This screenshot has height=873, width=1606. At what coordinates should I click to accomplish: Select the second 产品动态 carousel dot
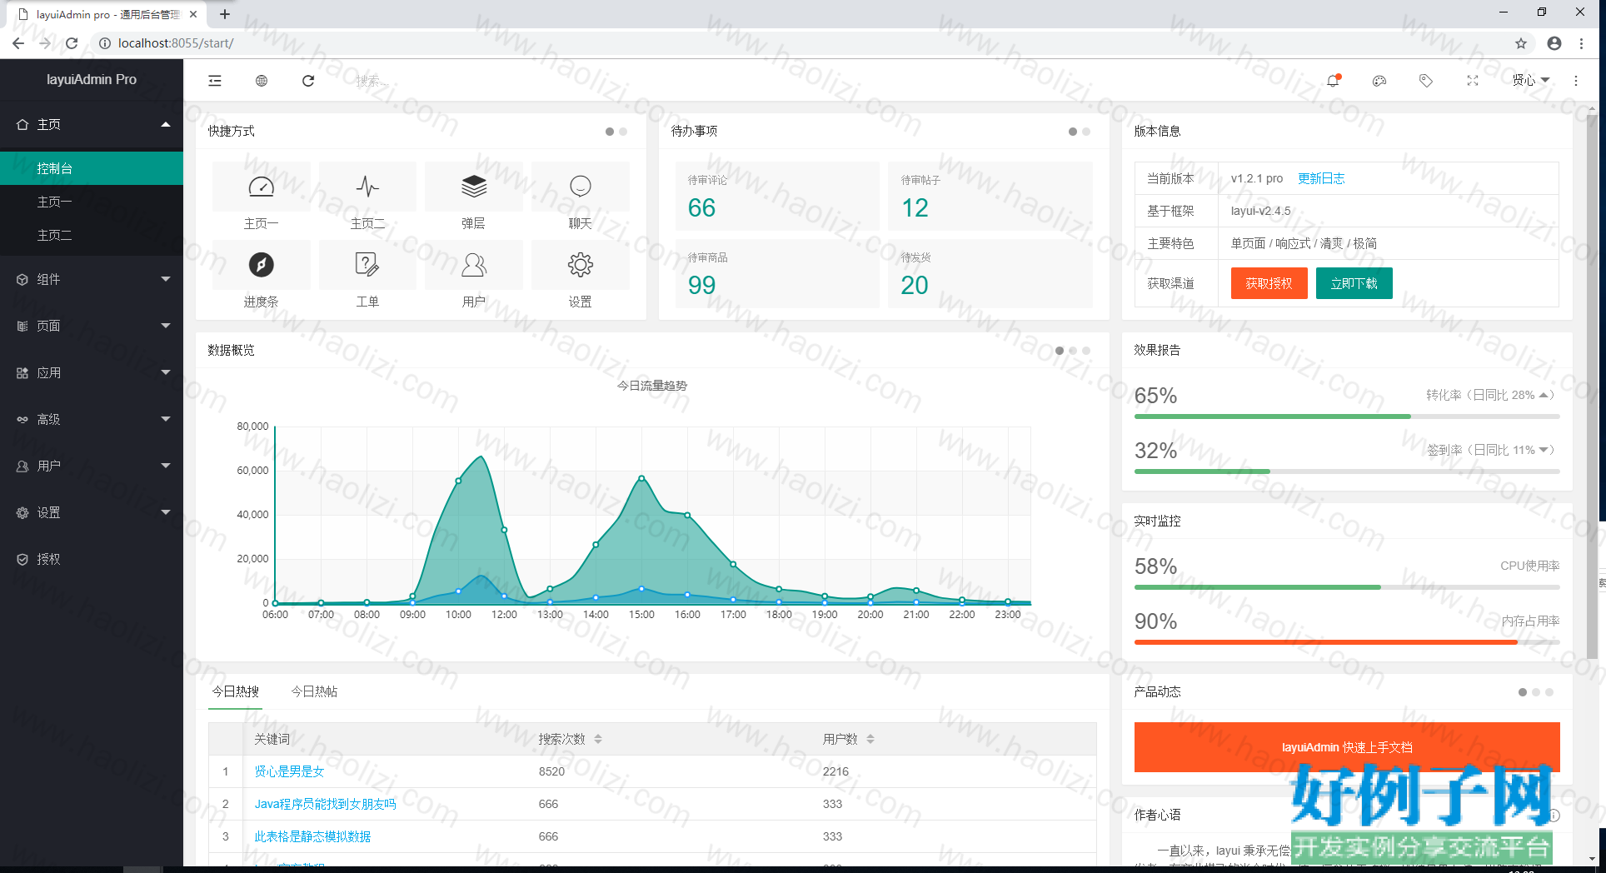(1536, 692)
